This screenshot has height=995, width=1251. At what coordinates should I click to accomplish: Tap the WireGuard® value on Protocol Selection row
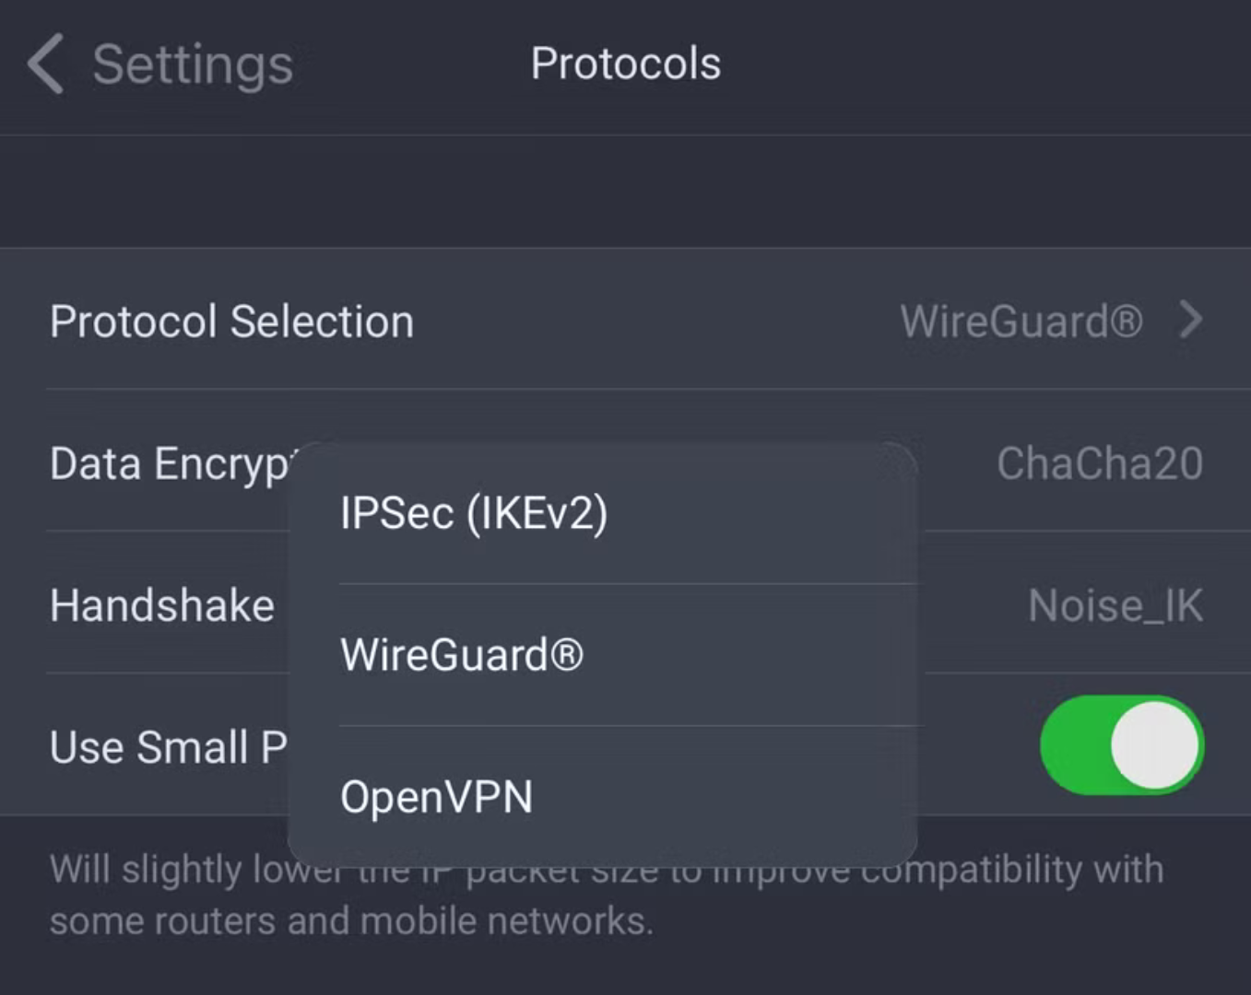[1020, 321]
